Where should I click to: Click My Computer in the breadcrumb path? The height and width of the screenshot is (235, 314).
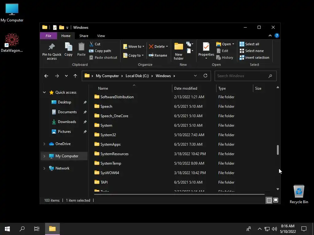pyautogui.click(x=107, y=76)
